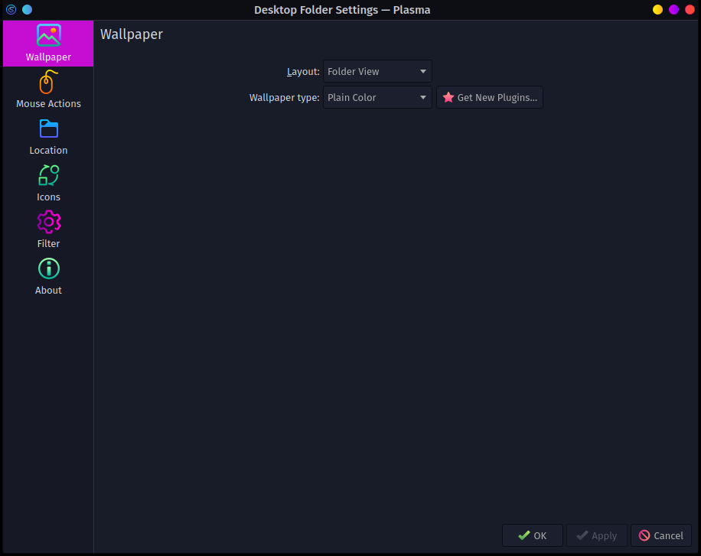The image size is (701, 556).
Task: Minimize window using the yellow title bar button
Action: (657, 9)
